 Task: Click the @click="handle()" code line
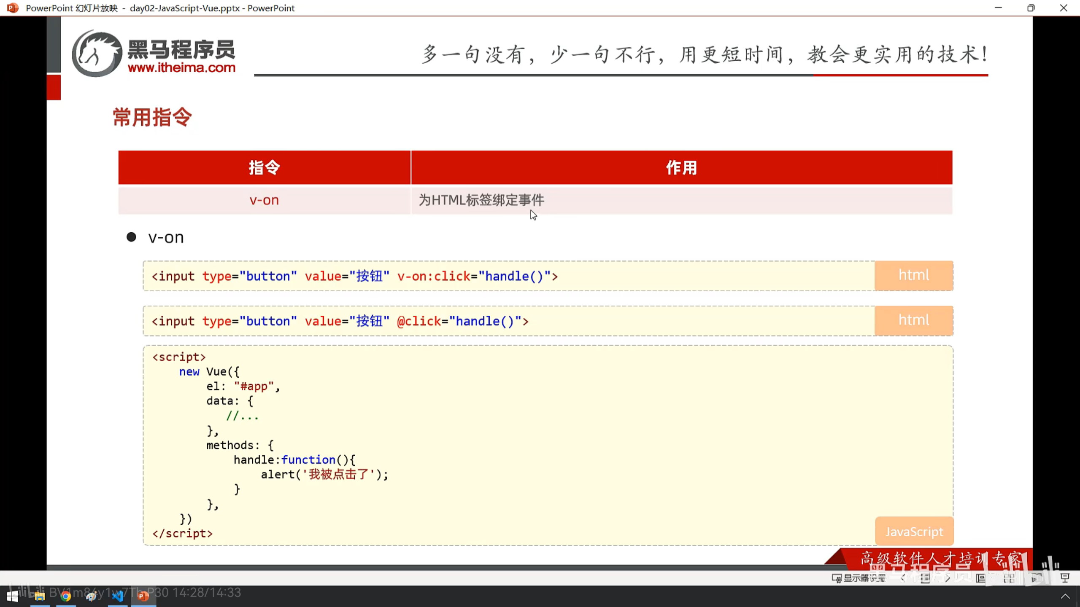coord(340,321)
